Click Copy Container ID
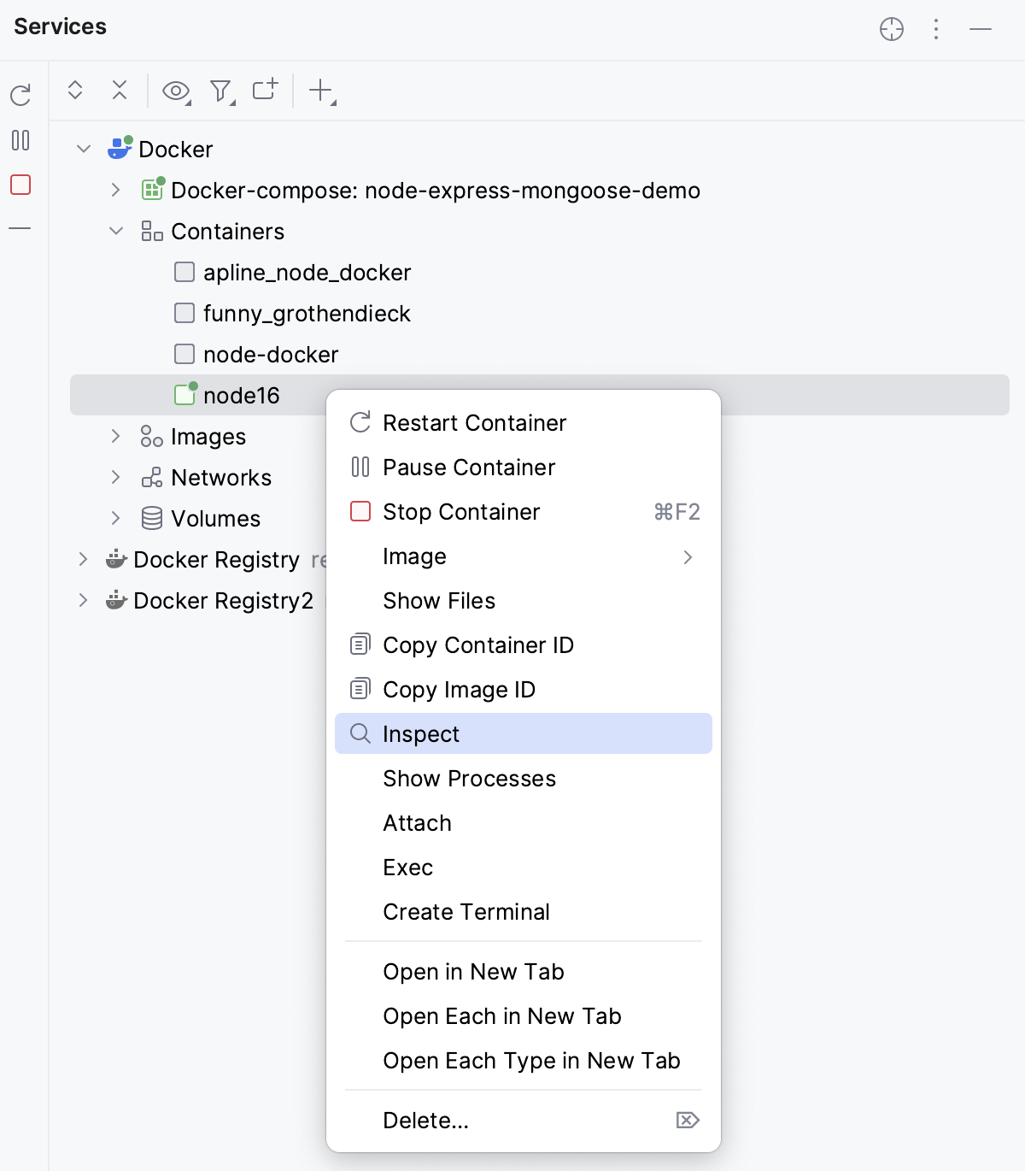Image resolution: width=1025 pixels, height=1171 pixels. pyautogui.click(x=478, y=644)
